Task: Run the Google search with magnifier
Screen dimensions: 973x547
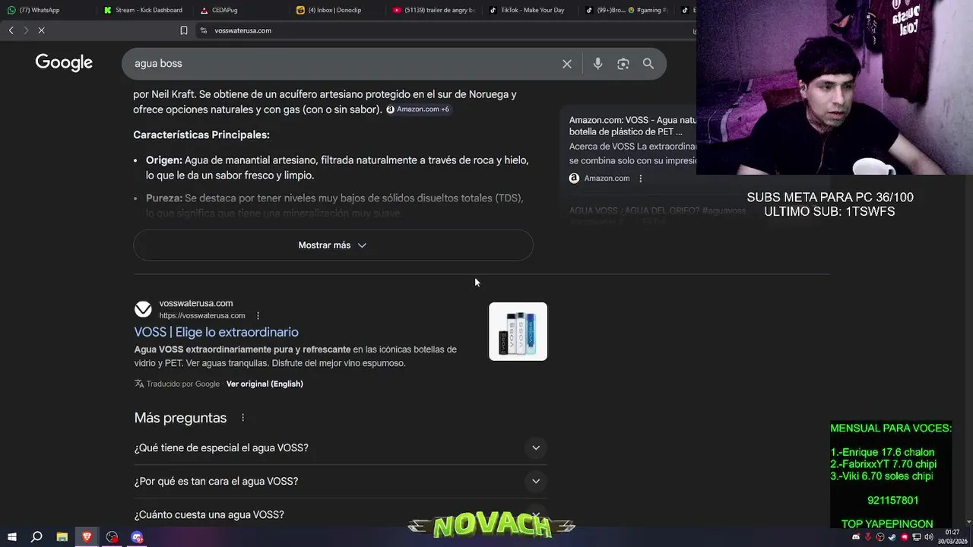Action: [x=648, y=64]
